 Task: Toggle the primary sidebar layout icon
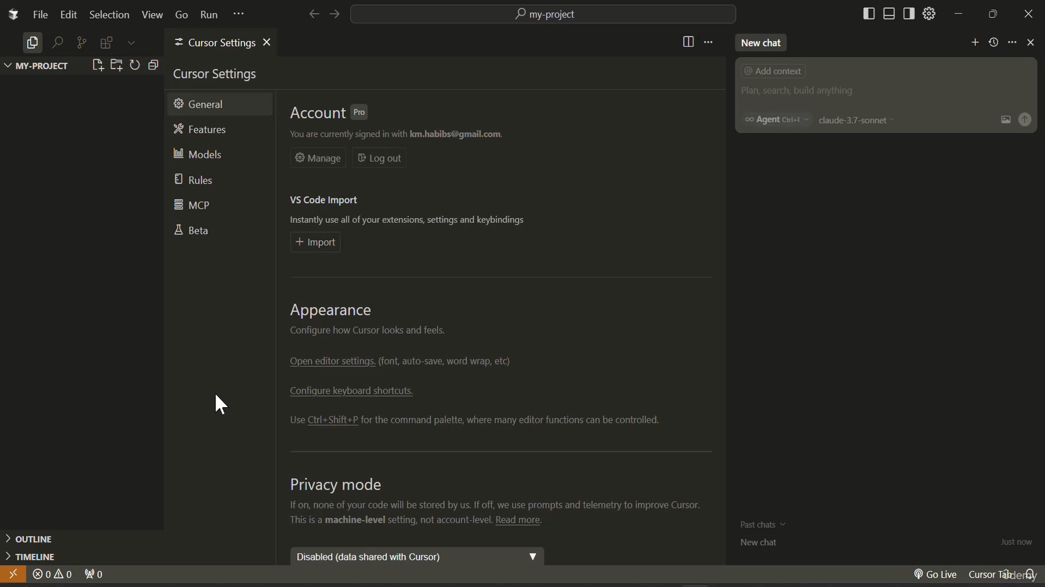click(869, 14)
